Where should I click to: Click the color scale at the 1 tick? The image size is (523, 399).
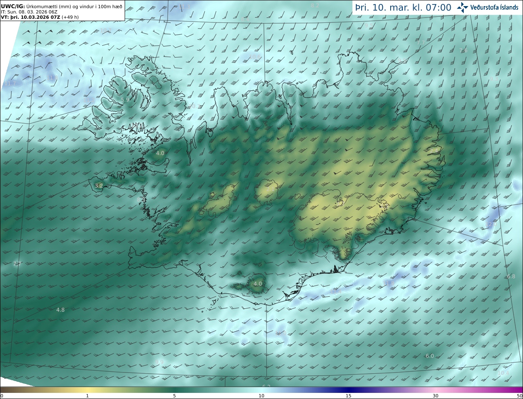(x=87, y=390)
